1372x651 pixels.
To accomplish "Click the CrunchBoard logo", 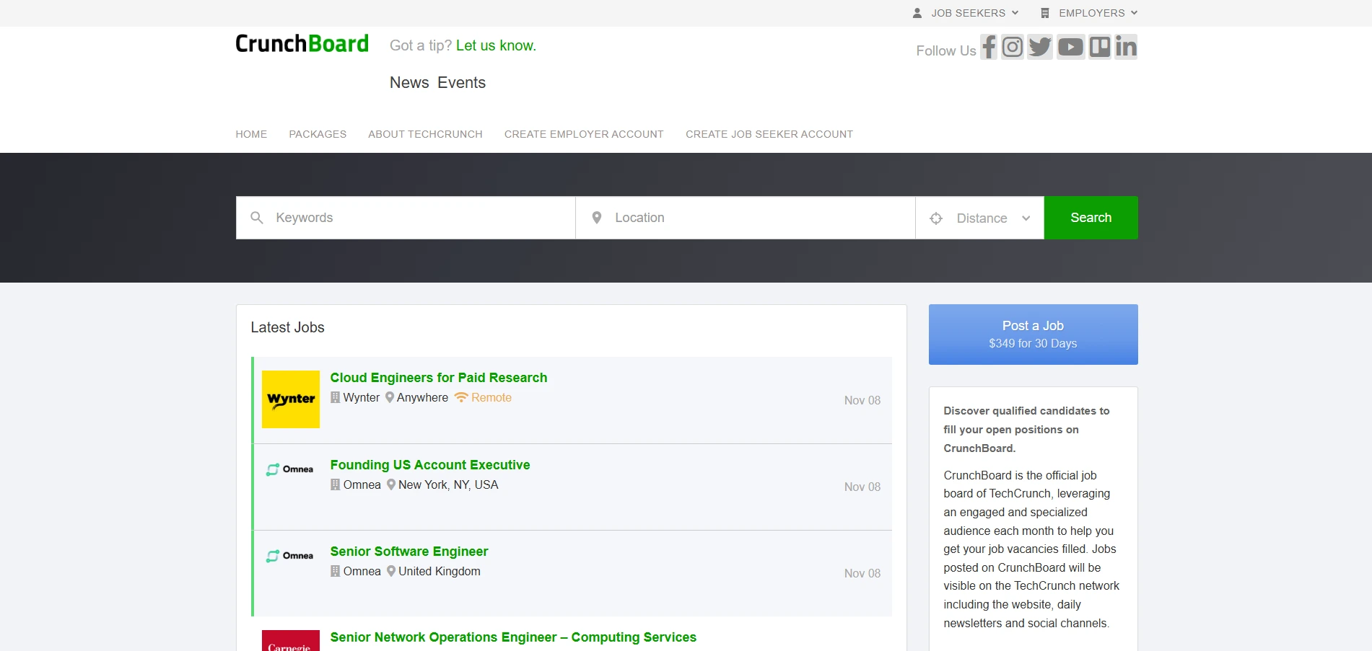I will point(302,44).
